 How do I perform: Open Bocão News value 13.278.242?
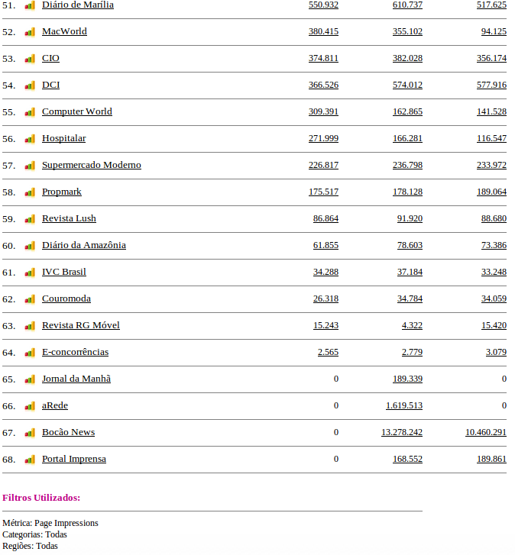[401, 432]
